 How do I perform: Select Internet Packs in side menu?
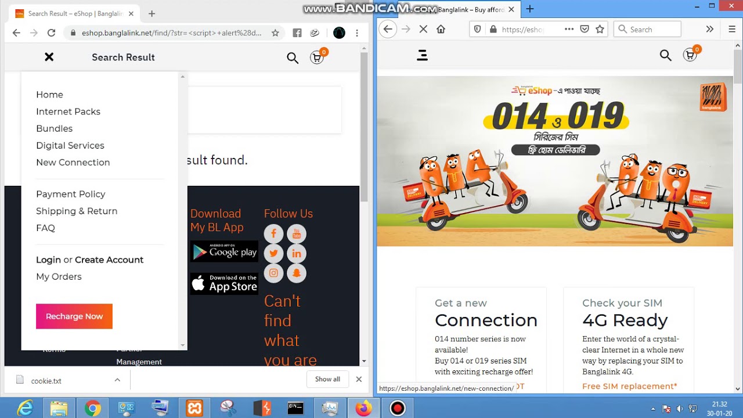68,111
